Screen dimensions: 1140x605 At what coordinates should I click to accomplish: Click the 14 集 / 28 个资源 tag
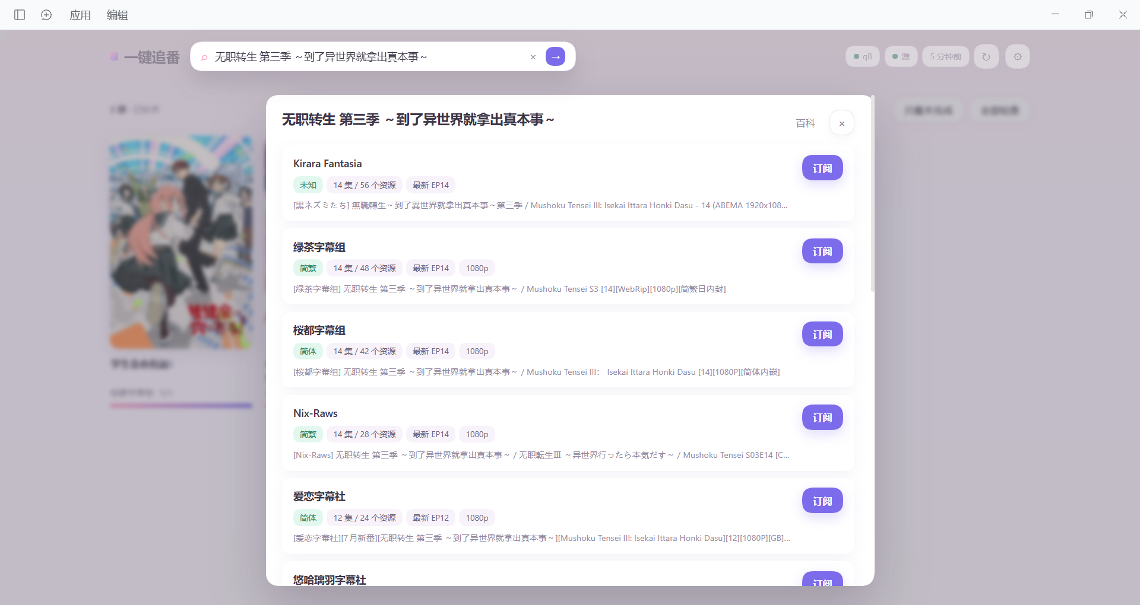(x=365, y=434)
